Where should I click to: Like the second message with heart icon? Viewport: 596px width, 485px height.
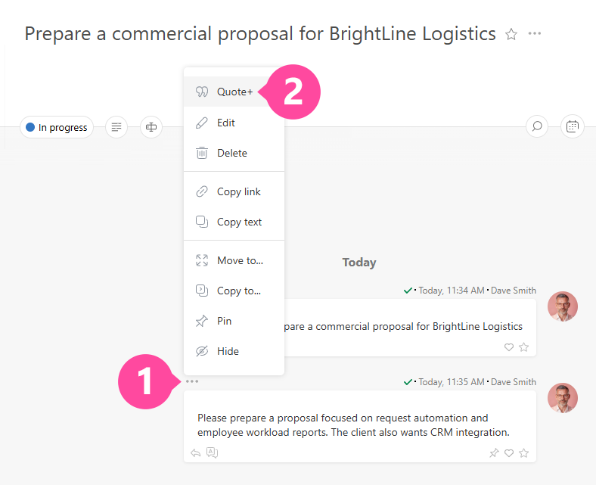pyautogui.click(x=509, y=453)
